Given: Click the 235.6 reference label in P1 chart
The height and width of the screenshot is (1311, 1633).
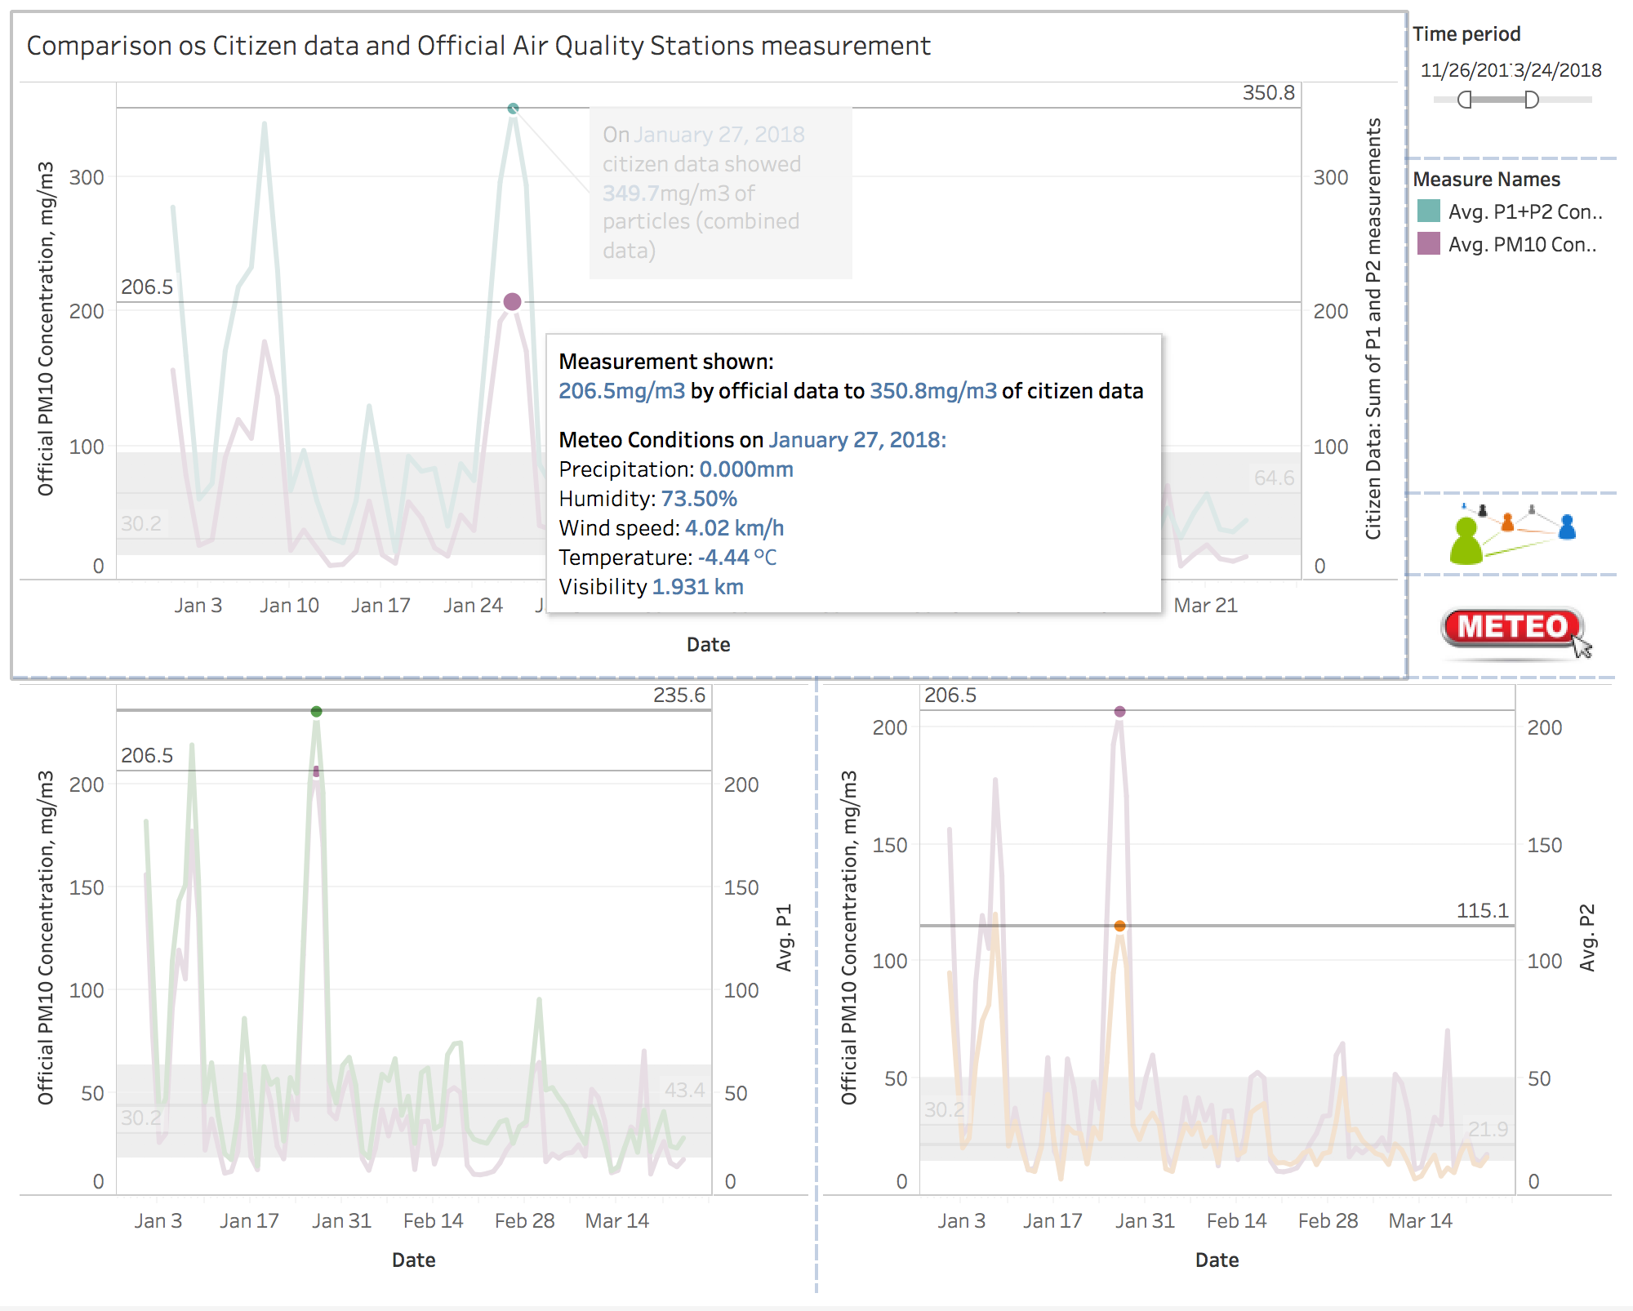Looking at the screenshot, I should 679,695.
